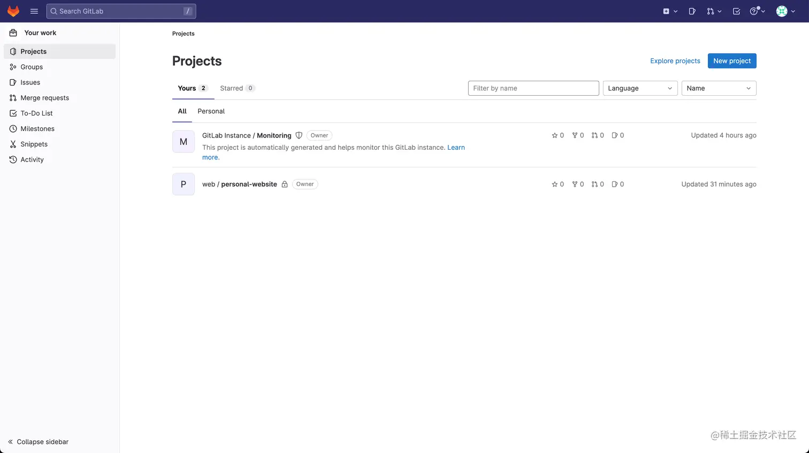Screen dimensions: 809x453
Task: Click the Snippets scissors icon
Action: click(13, 144)
